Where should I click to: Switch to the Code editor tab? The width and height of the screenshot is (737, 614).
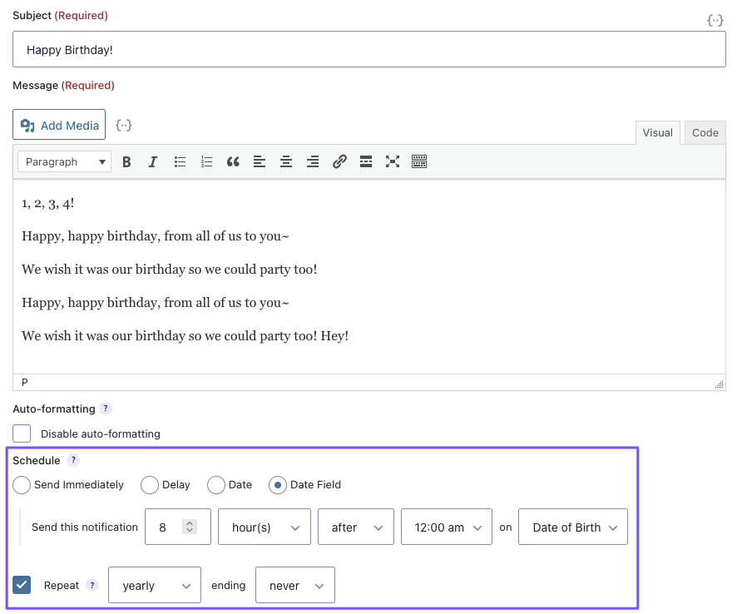[705, 133]
